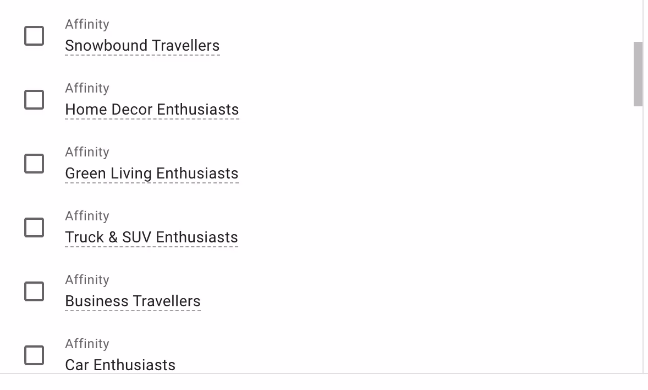The width and height of the screenshot is (648, 390).
Task: Check the Green Living Enthusiasts box
Action: (34, 164)
